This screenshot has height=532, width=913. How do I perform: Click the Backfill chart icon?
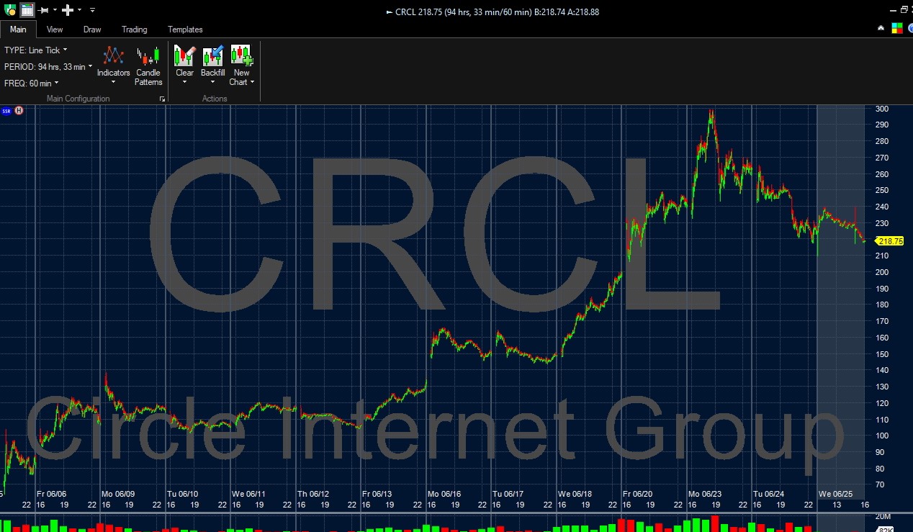tap(212, 55)
